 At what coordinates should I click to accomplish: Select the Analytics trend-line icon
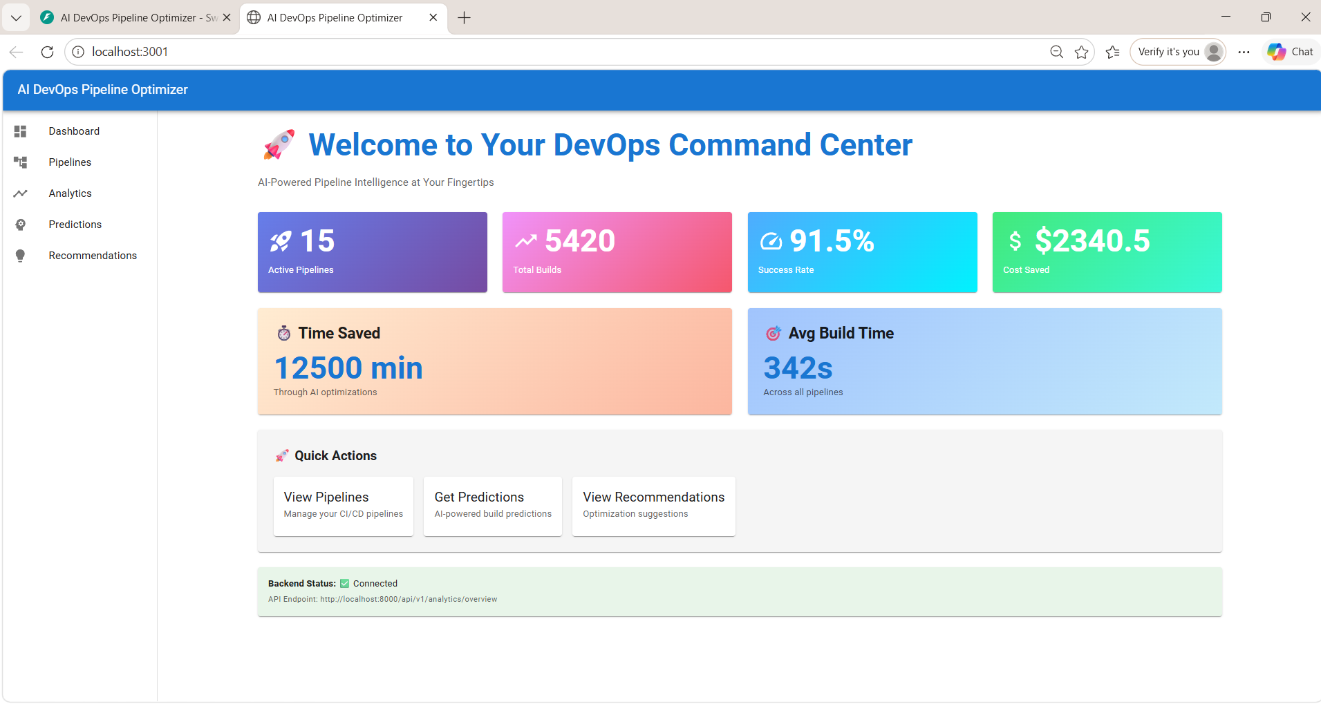(x=21, y=193)
